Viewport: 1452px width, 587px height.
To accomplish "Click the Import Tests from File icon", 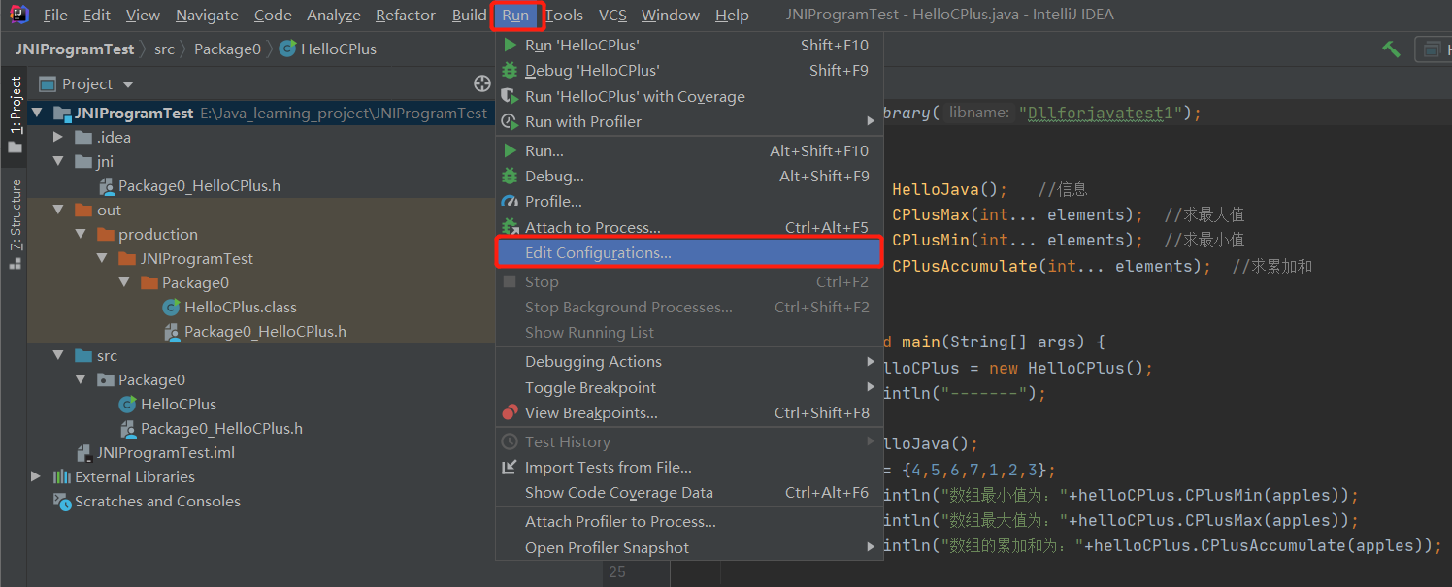I will (x=510, y=467).
